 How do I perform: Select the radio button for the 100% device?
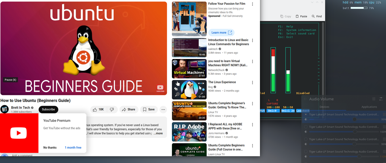306,127
